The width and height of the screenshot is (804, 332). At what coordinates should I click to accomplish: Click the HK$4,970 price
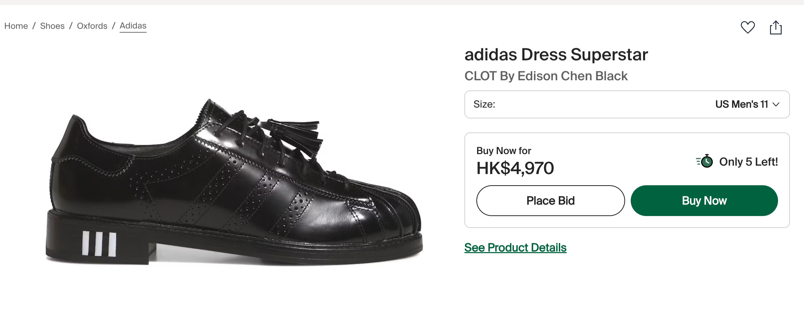(515, 168)
